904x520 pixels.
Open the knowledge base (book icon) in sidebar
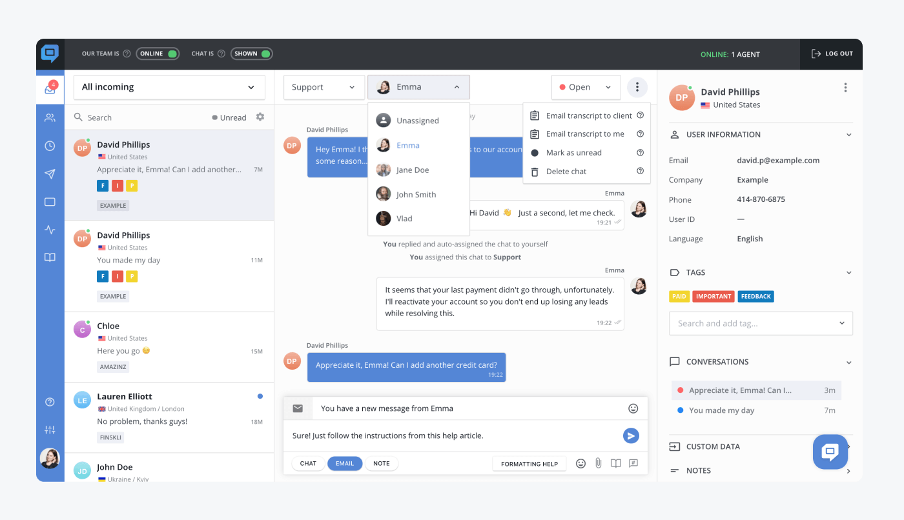(x=50, y=257)
